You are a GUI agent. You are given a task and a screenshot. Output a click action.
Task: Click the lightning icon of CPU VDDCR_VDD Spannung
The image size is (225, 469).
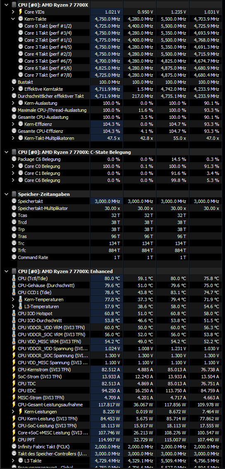click(14, 349)
